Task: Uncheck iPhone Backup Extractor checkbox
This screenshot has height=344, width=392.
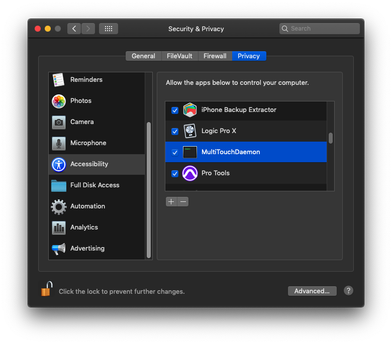Action: [x=175, y=110]
